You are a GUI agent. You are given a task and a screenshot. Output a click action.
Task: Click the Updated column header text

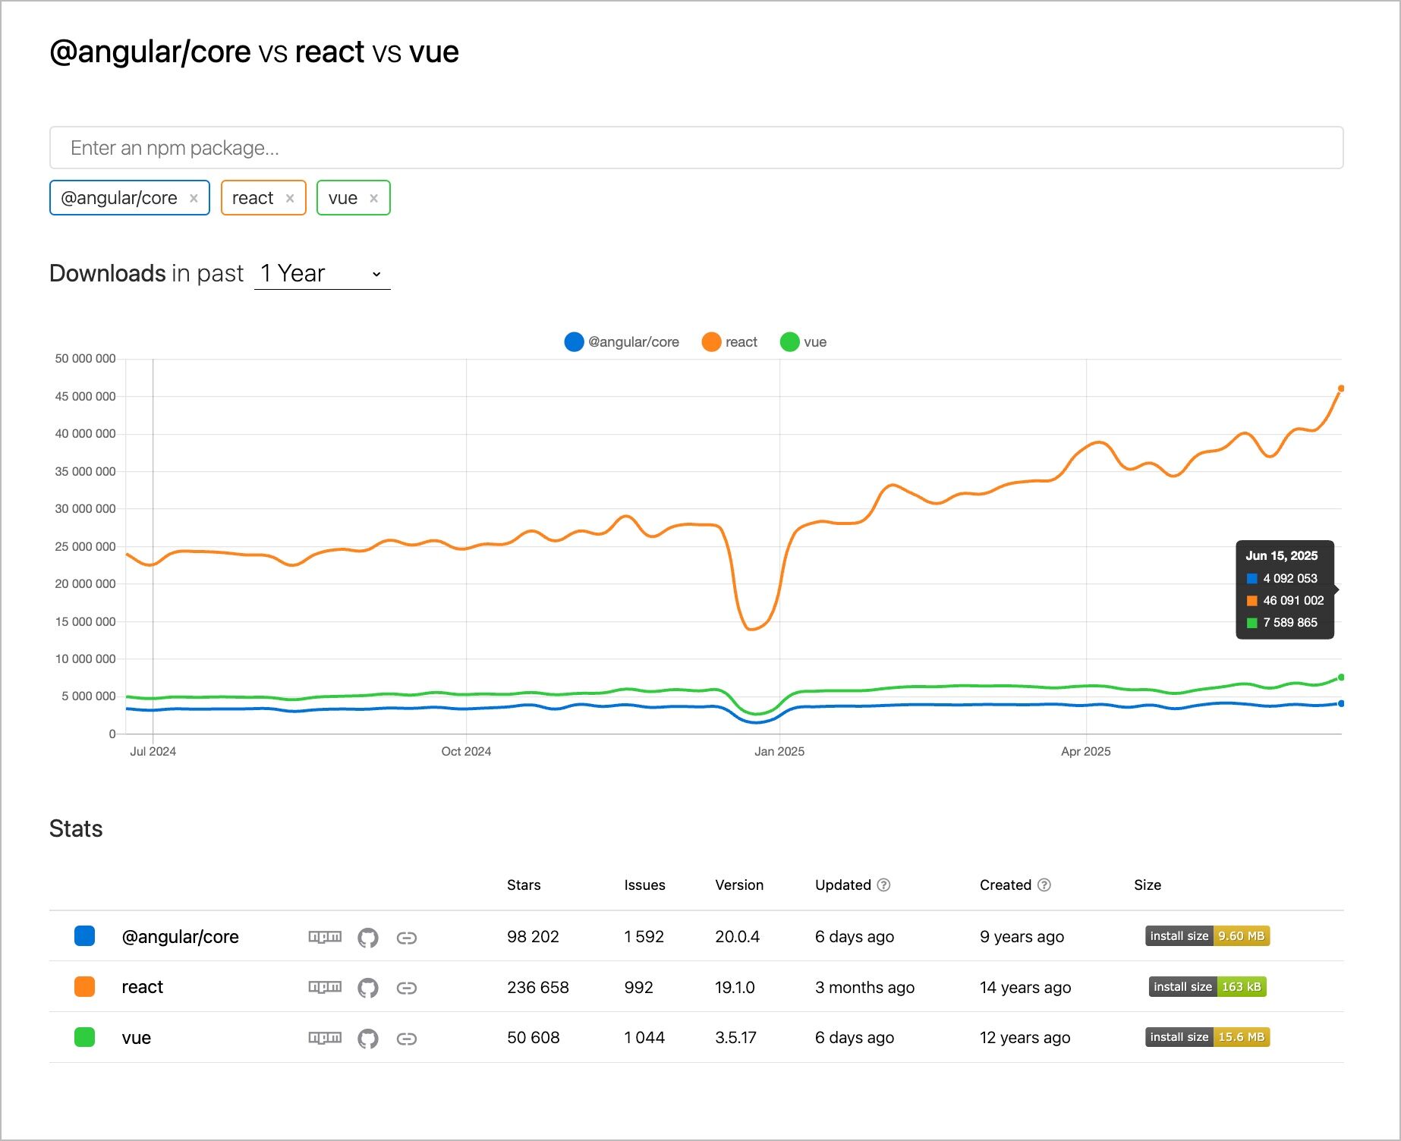(x=843, y=885)
